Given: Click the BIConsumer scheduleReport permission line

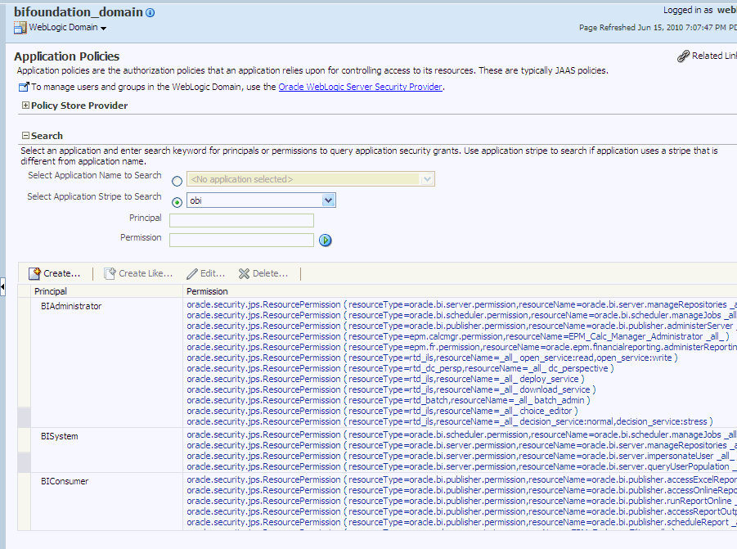Looking at the screenshot, I should tap(461, 522).
